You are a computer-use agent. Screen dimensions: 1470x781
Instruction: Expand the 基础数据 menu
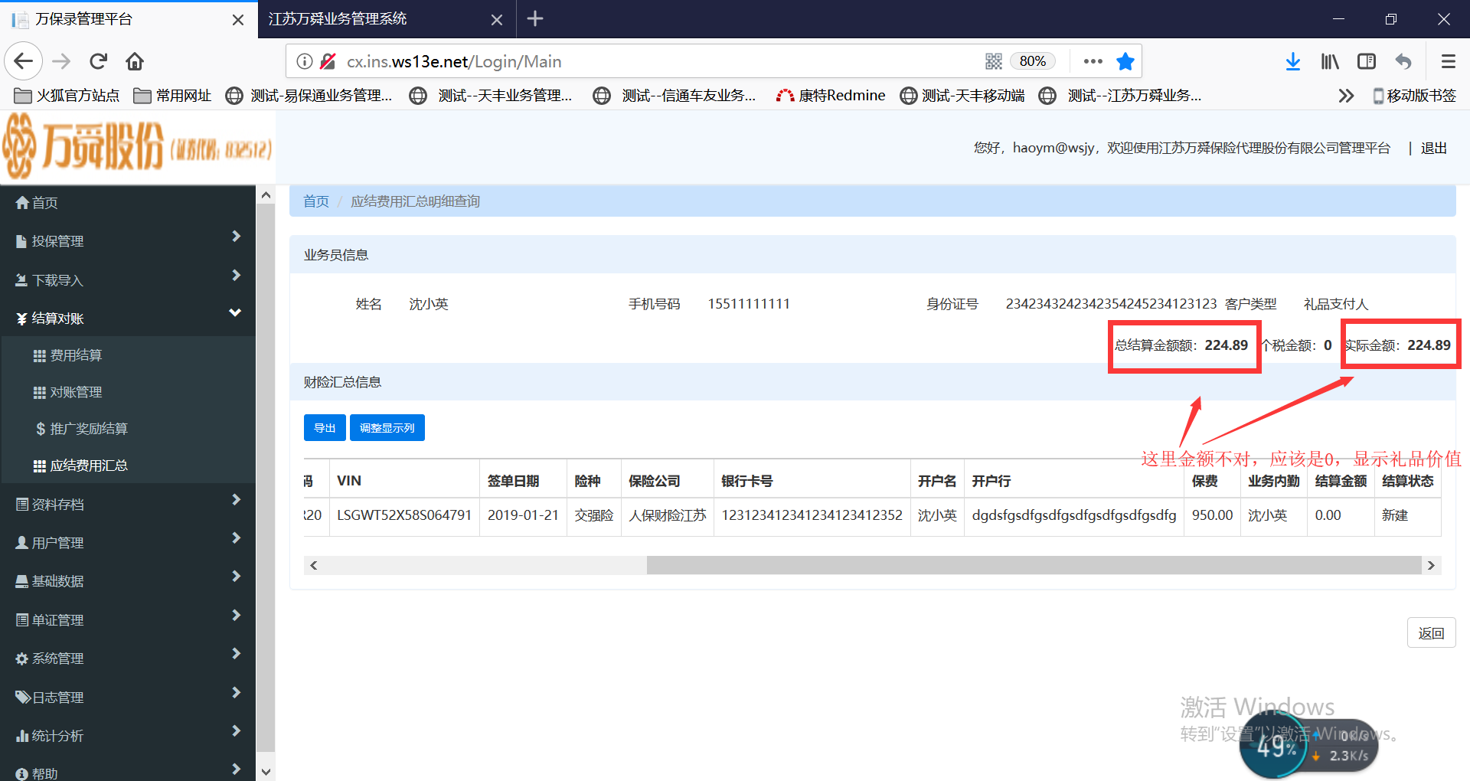pyautogui.click(x=128, y=581)
